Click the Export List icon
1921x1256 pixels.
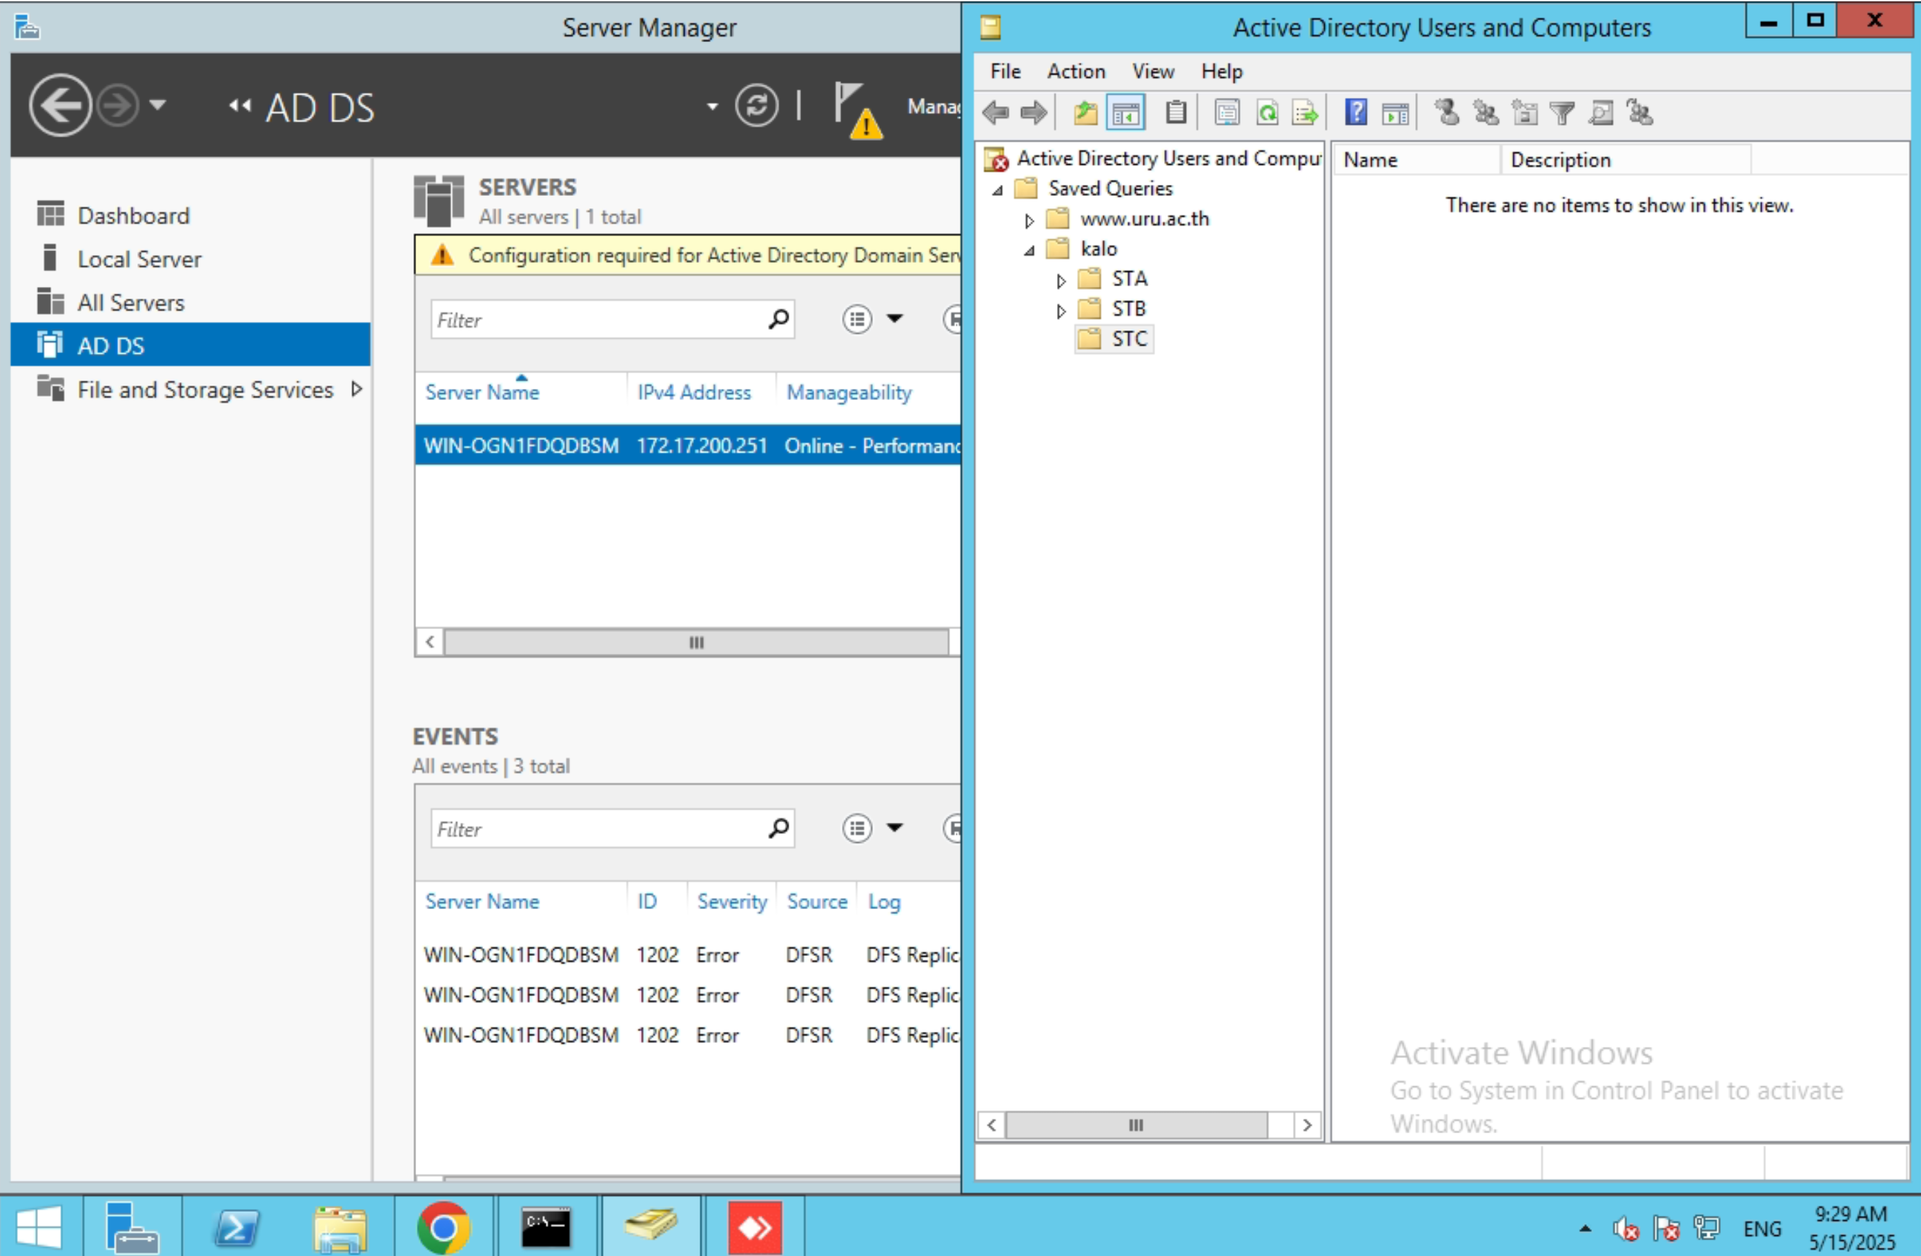pos(1305,113)
